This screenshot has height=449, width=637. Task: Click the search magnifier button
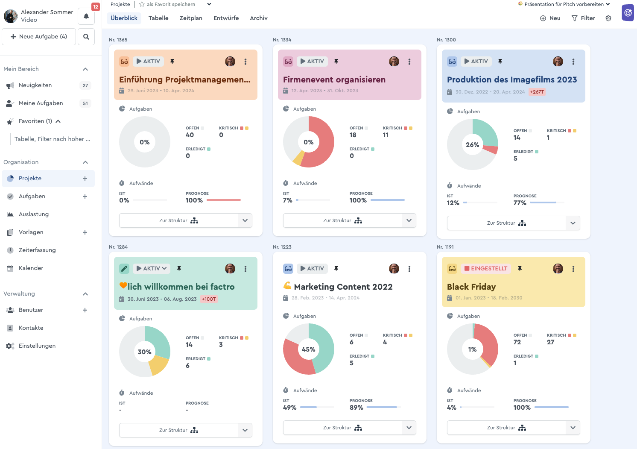pos(86,37)
